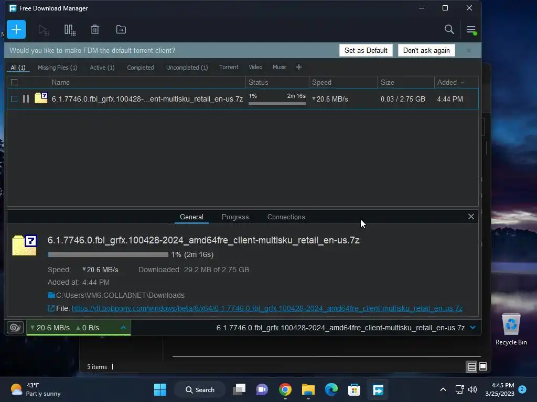Switch to the General details tab

tap(191, 217)
